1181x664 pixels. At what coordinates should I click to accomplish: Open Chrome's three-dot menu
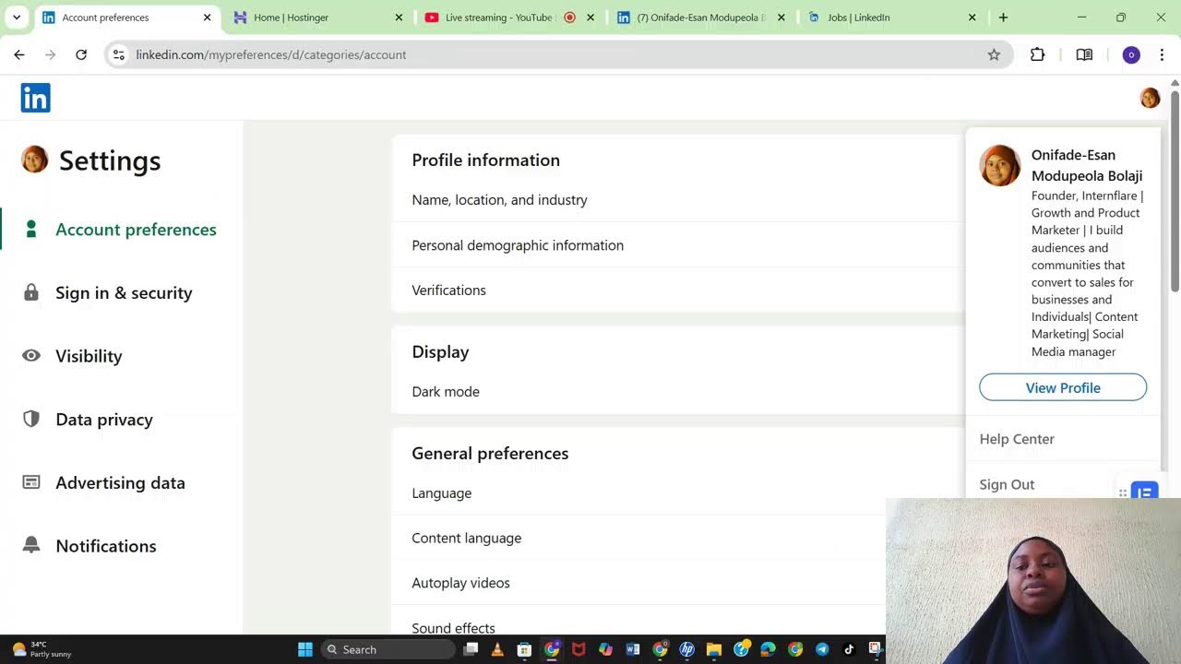coord(1162,54)
